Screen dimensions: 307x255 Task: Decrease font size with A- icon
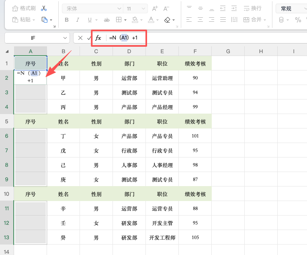pos(166,8)
